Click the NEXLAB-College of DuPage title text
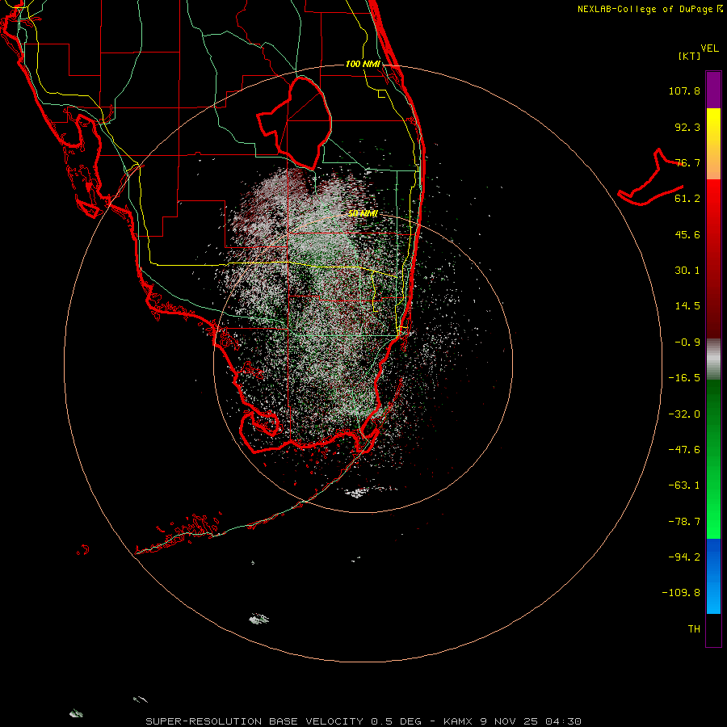Screen dimensions: 727x727 (650, 9)
